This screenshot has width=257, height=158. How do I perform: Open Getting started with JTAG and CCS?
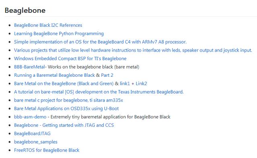64,125
